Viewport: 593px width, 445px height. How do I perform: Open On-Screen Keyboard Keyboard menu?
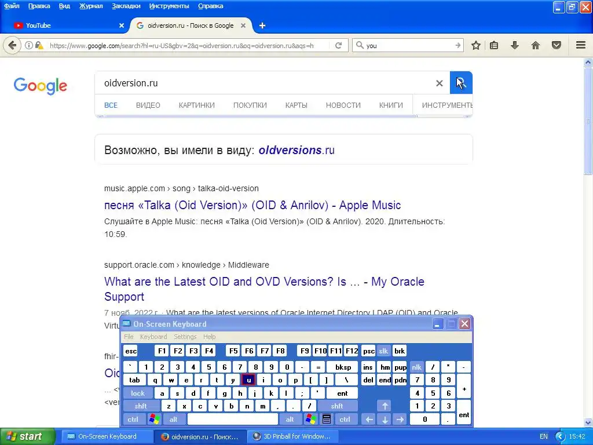pyautogui.click(x=153, y=337)
